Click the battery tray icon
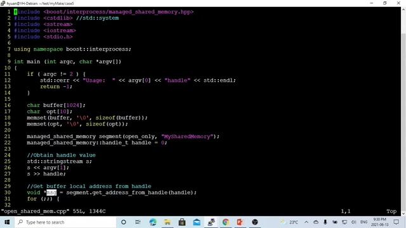Image resolution: width=406 pixels, height=228 pixels. (335, 222)
